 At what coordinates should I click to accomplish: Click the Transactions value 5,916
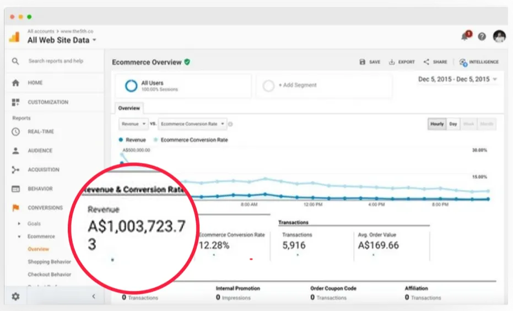coord(294,245)
